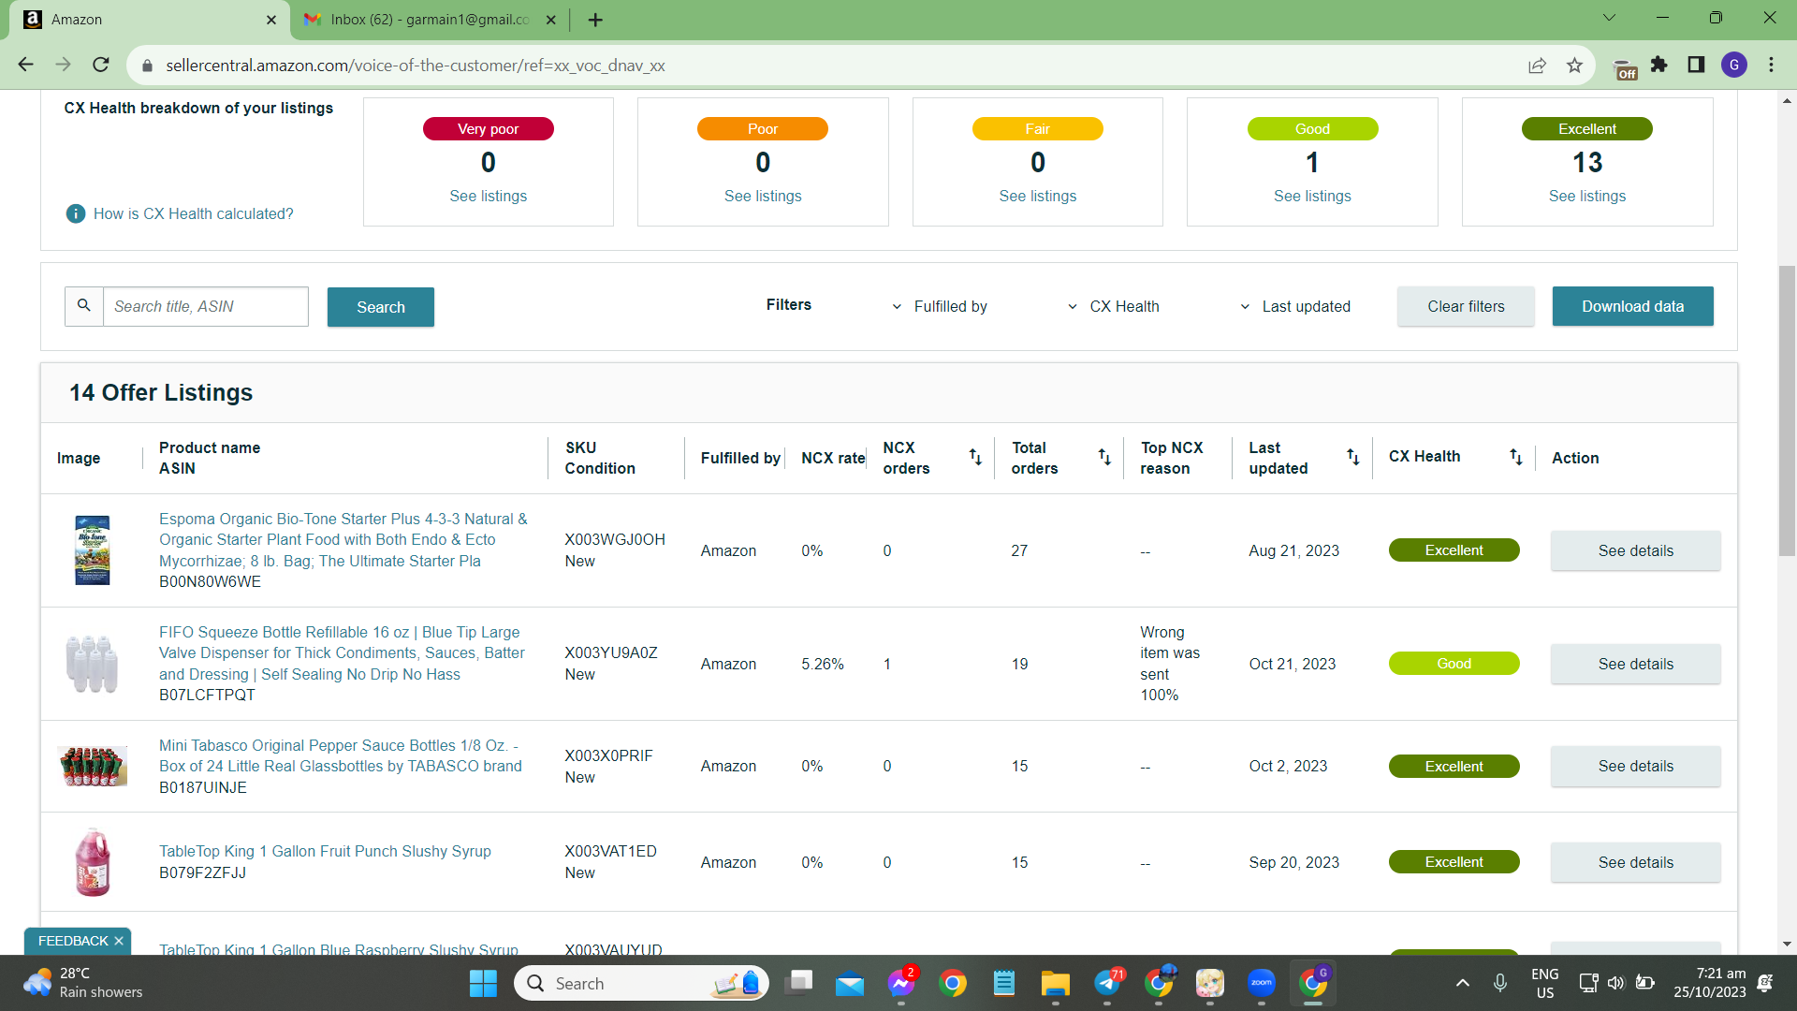Open the FIFO Squeeze Bottle product link
Viewport: 1797px width, 1011px height.
pos(342,652)
